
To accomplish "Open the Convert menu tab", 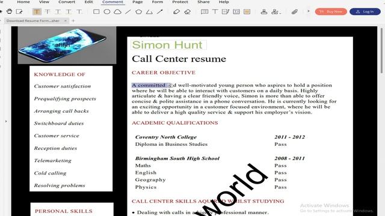I will 67,2.
